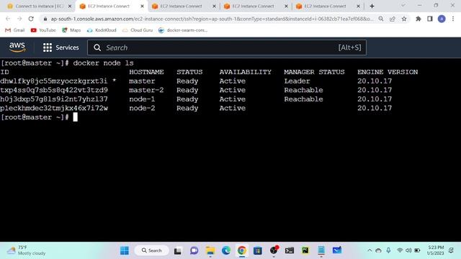
Task: Open Microsoft Store from taskbar
Action: (258, 250)
